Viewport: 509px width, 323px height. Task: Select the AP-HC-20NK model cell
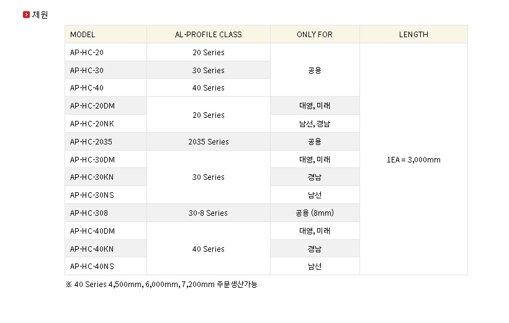coord(106,123)
